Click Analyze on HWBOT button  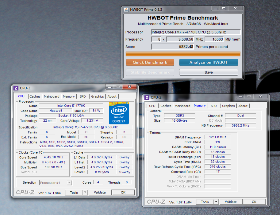click(209, 62)
